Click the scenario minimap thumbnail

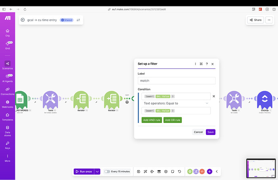coord(261,168)
